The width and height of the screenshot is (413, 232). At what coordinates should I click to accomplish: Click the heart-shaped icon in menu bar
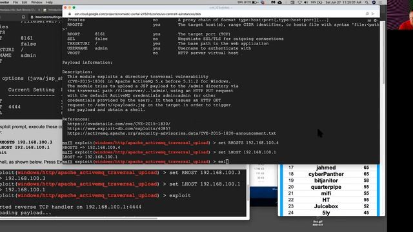pos(299,3)
